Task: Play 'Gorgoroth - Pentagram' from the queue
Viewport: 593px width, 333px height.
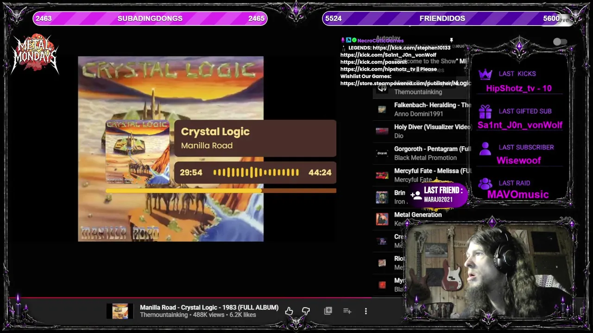Action: pos(432,149)
